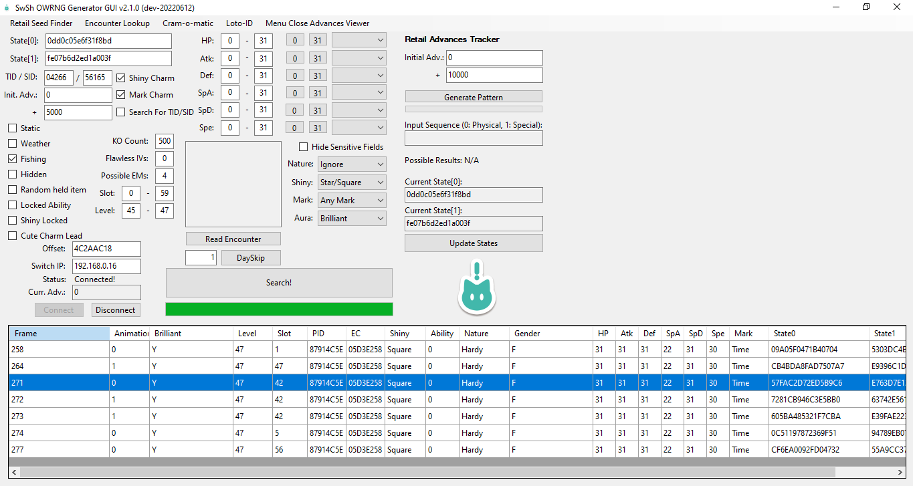Screen dimensions: 913x486
Task: Click the Flawless IVs field
Action: tap(165, 158)
